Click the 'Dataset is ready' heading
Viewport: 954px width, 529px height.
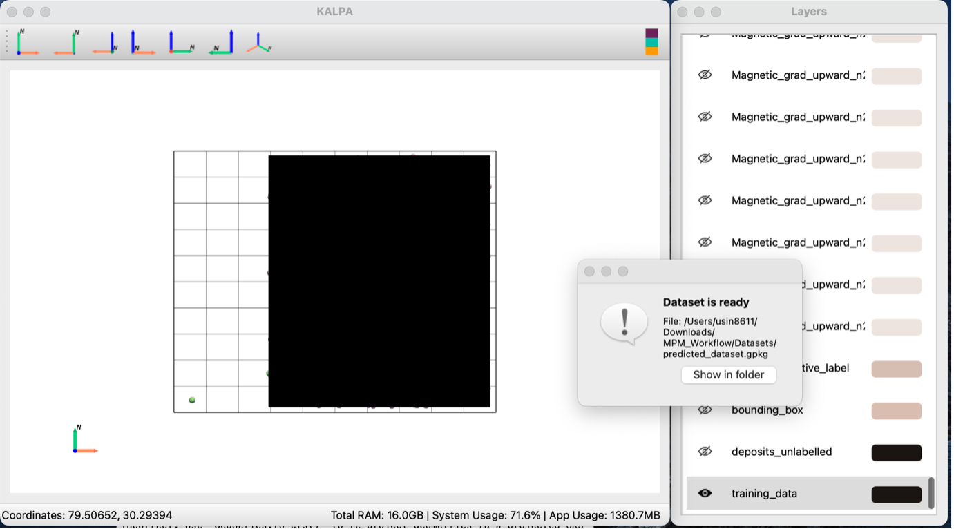click(x=706, y=302)
